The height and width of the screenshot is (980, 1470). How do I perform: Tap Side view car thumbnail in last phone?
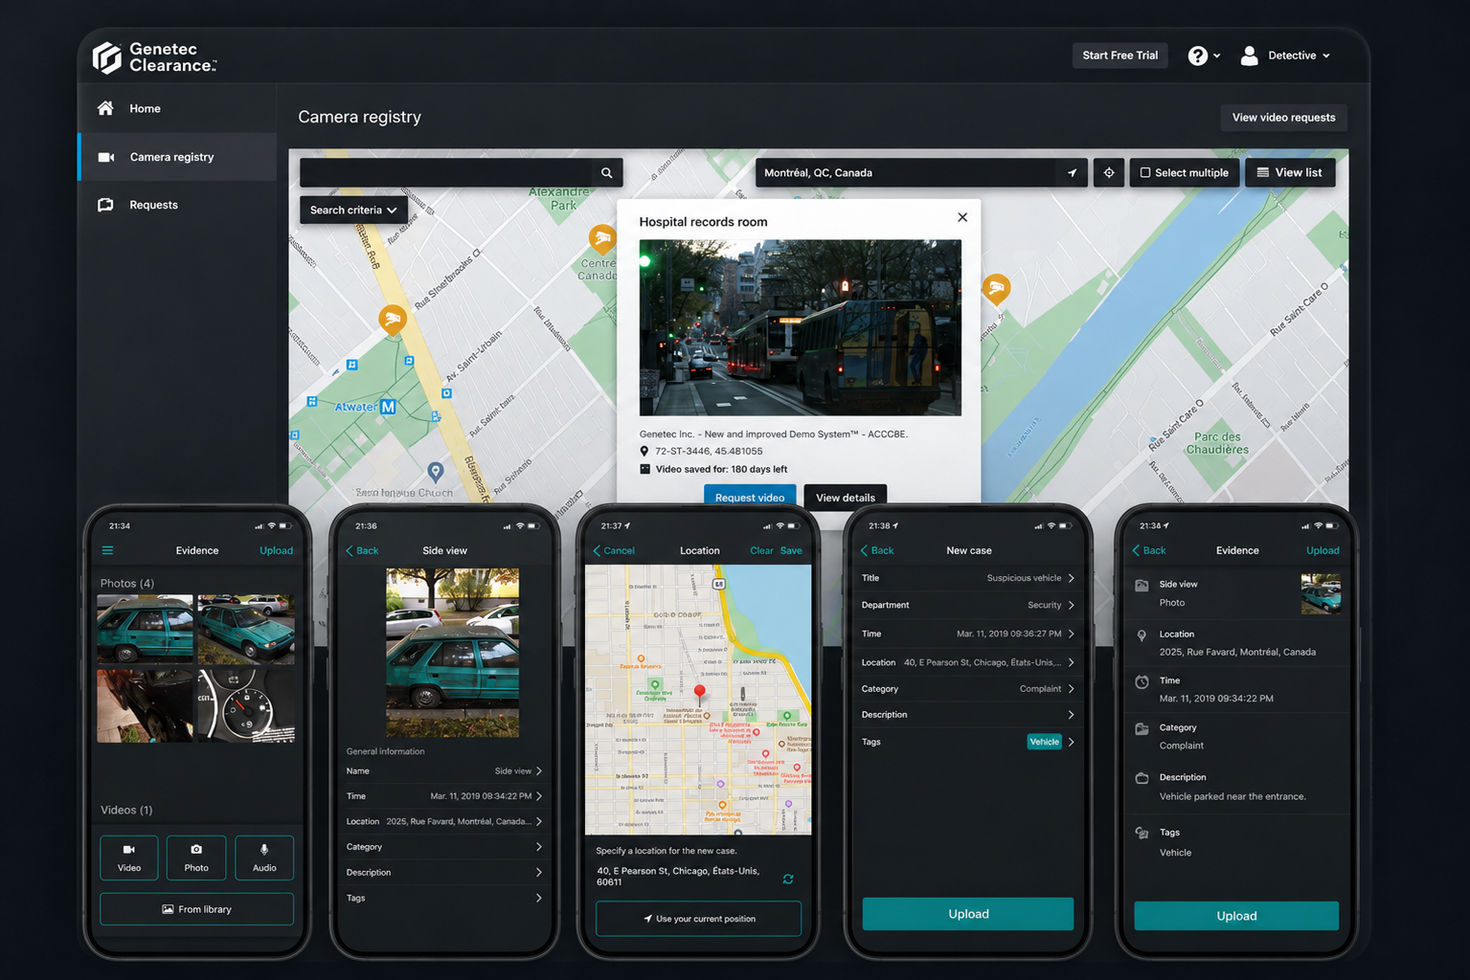click(x=1321, y=593)
